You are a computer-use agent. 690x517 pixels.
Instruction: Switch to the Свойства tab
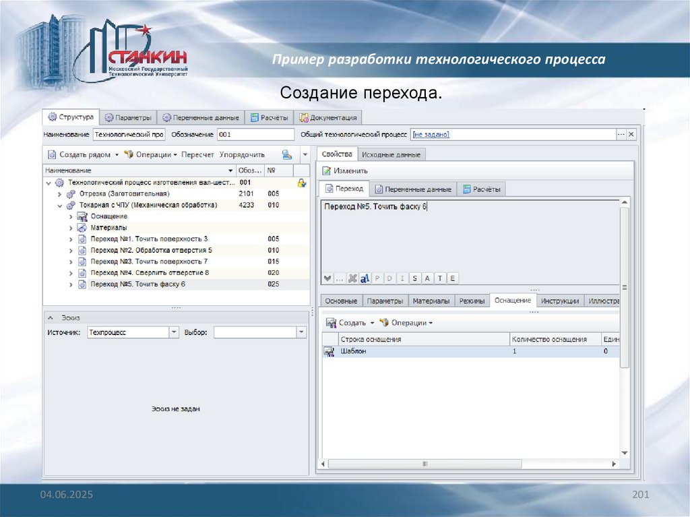click(x=337, y=154)
